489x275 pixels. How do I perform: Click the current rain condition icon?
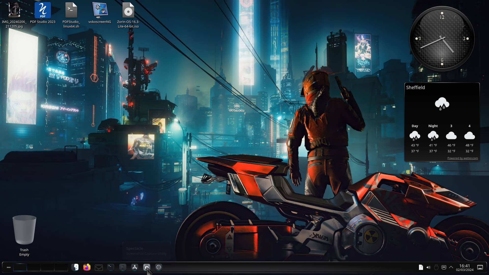(442, 104)
